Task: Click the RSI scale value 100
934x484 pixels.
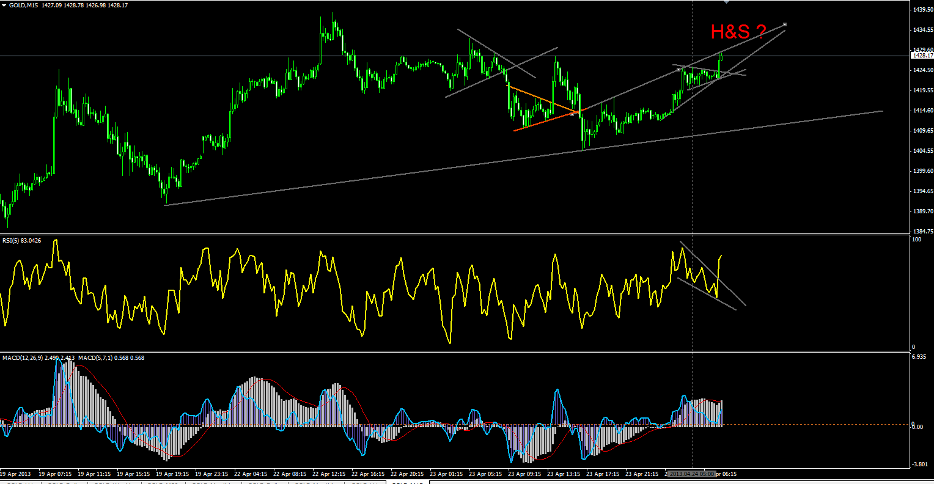Action: pyautogui.click(x=917, y=240)
